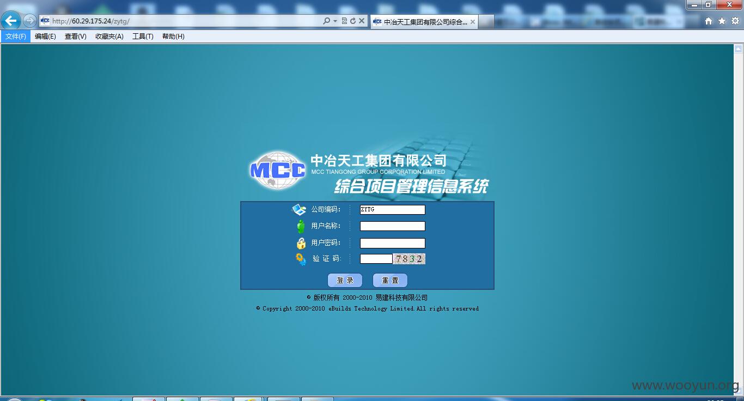Stop loading with the X icon
This screenshot has height=401, width=744.
[x=362, y=21]
